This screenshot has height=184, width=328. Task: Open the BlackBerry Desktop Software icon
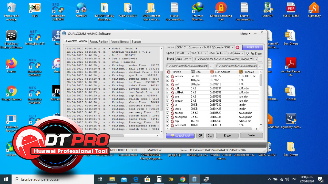coord(12,39)
